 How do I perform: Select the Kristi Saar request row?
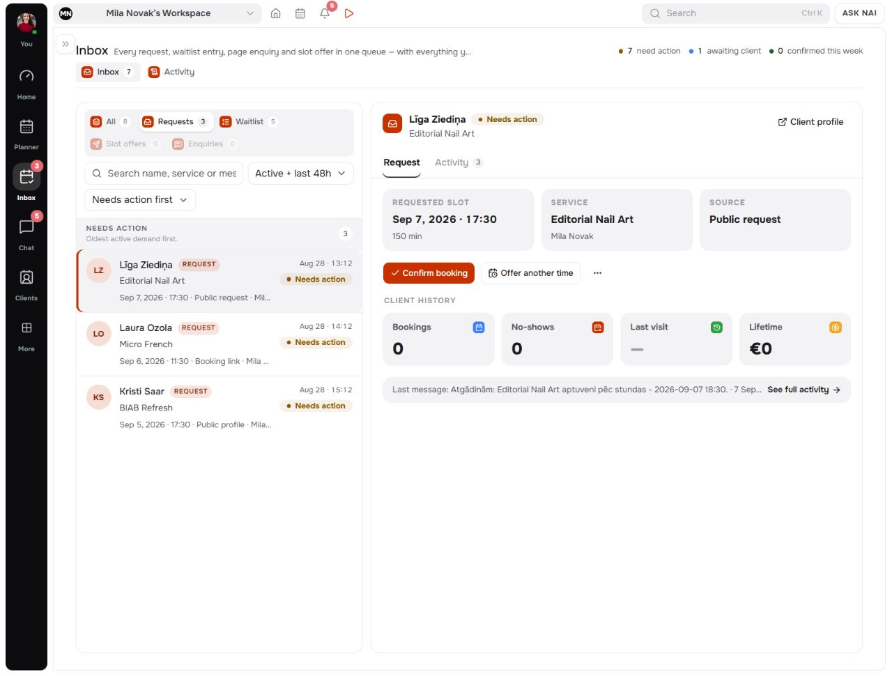click(x=219, y=408)
